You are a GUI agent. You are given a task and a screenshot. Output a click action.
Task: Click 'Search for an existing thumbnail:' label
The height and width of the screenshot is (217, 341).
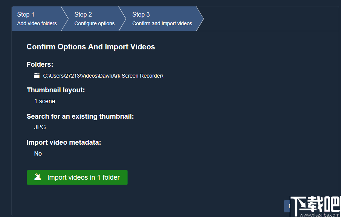[x=80, y=116]
